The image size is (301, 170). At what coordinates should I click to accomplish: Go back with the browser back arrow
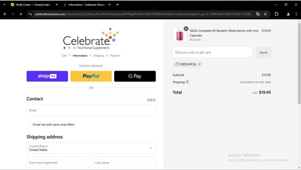click(5, 14)
